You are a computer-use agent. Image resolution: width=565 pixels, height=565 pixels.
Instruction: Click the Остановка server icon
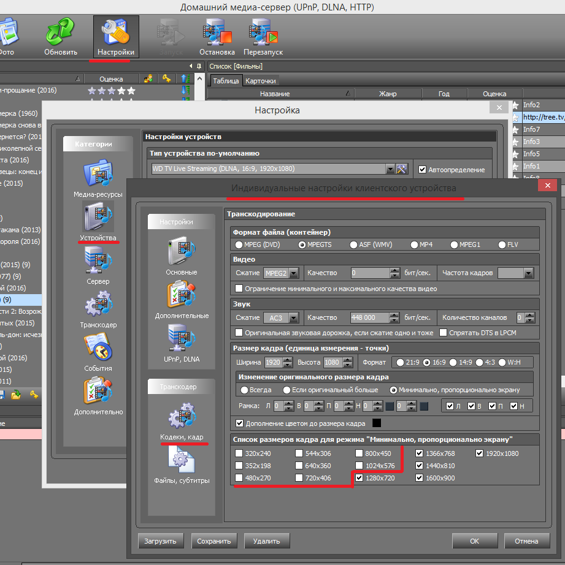click(217, 33)
